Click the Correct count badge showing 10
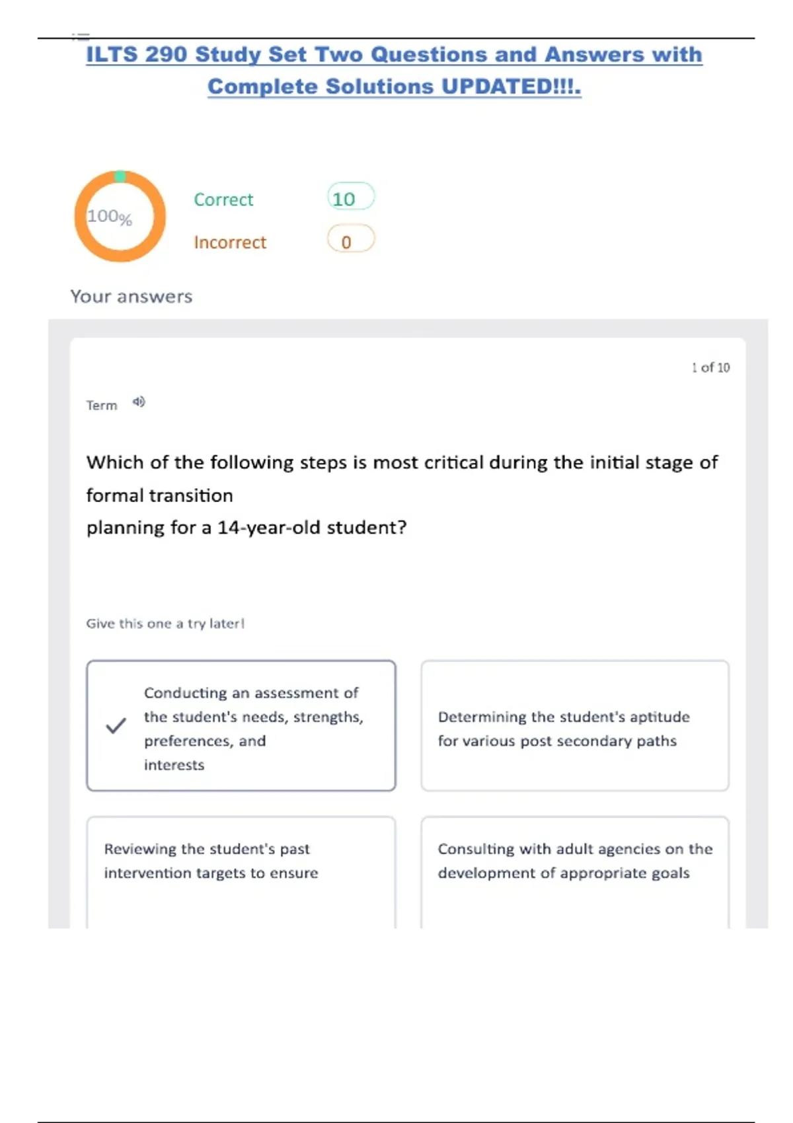The height and width of the screenshot is (1123, 793). point(350,198)
